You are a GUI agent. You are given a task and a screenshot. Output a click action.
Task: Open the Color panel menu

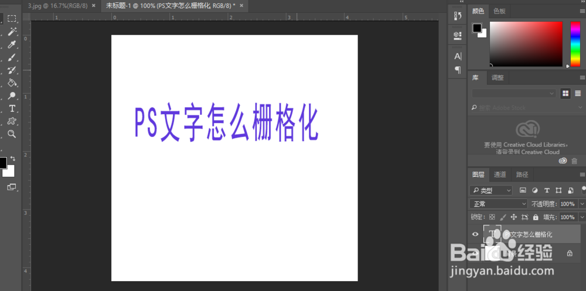pos(582,11)
